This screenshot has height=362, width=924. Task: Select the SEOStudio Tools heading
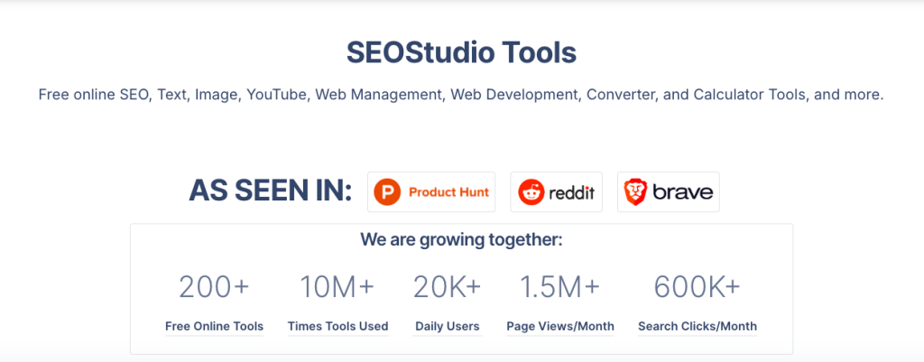pos(461,53)
